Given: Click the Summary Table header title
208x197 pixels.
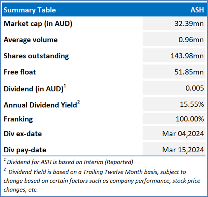Looking at the screenshot, I should 30,10.
